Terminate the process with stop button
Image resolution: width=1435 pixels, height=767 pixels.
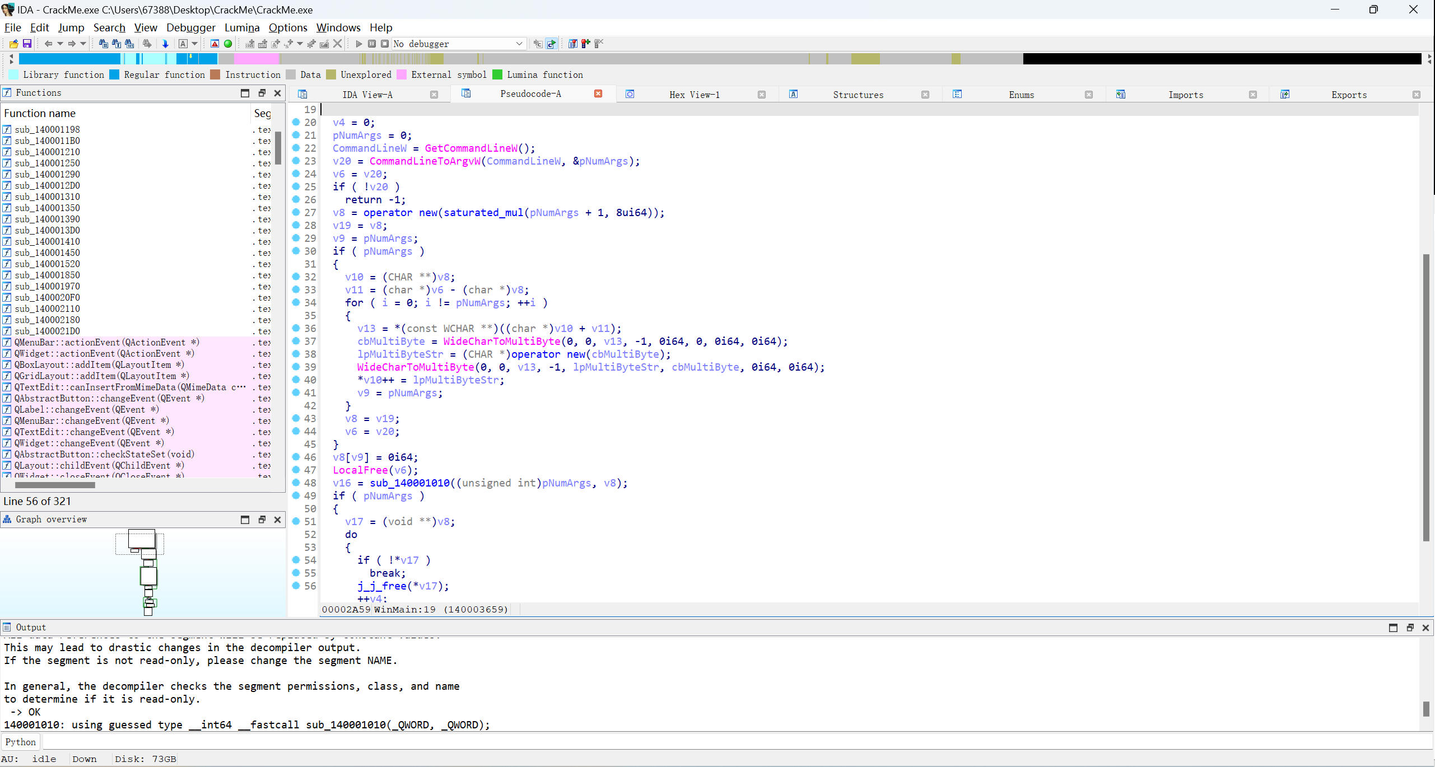tap(385, 44)
